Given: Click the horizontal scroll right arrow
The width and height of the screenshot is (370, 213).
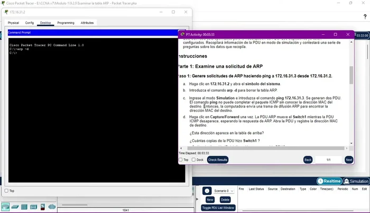Looking at the screenshot, I should pos(346,148).
